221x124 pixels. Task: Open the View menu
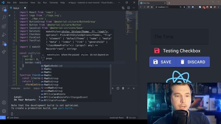[33, 2]
